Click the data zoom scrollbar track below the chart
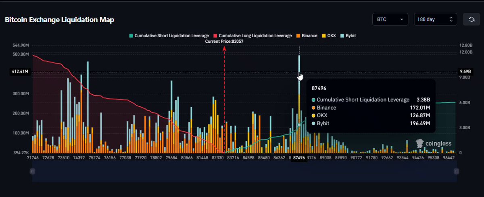The width and height of the screenshot is (484, 197). (244, 171)
